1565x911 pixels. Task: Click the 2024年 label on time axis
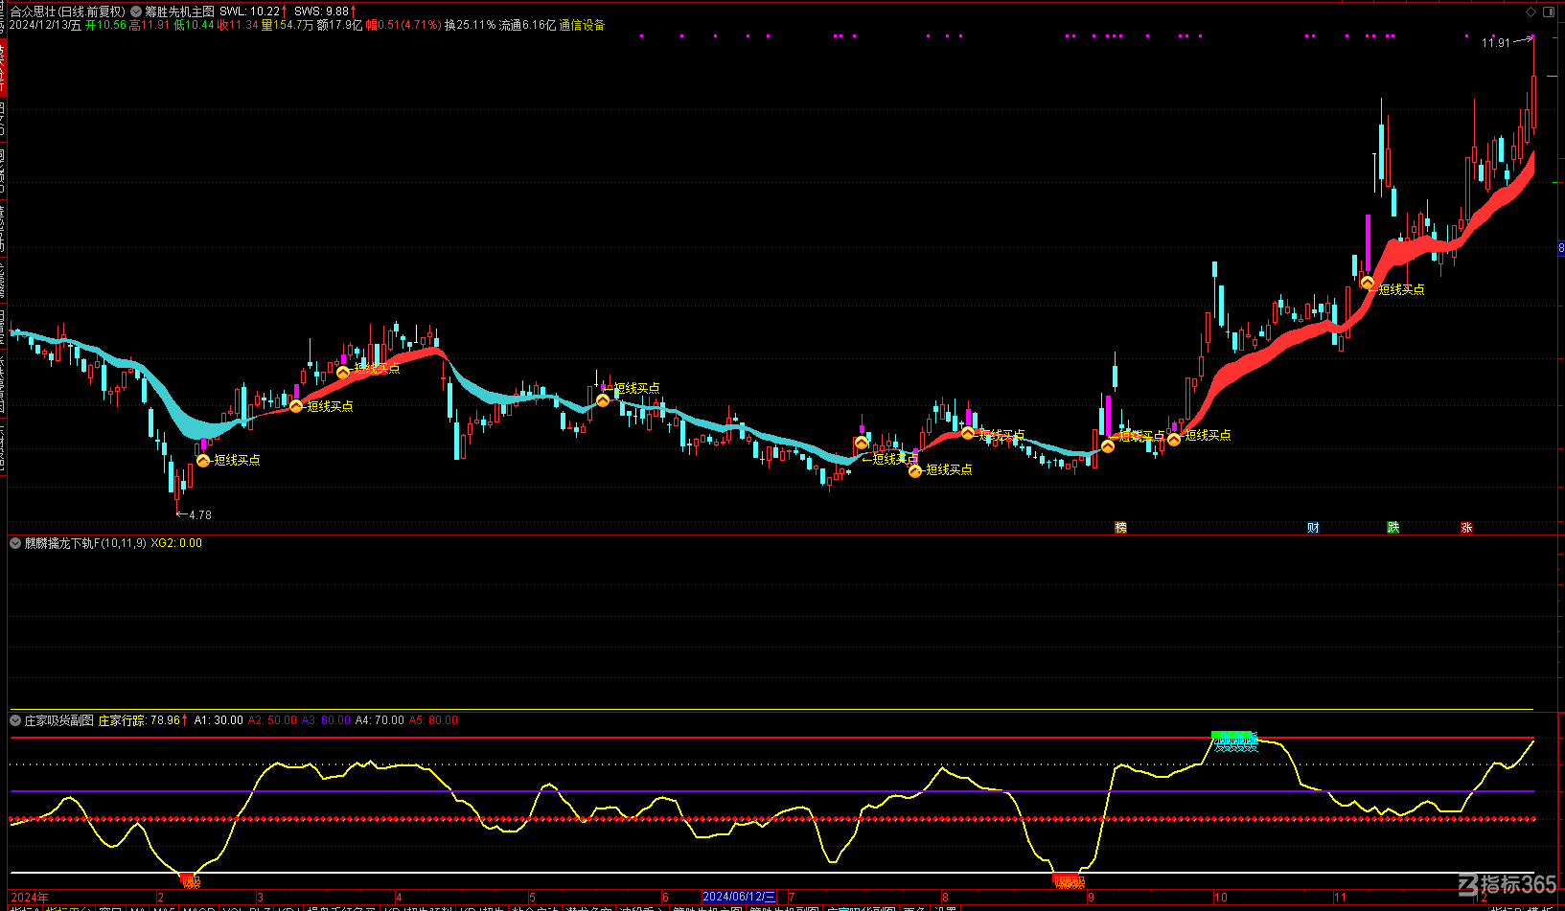pos(29,898)
